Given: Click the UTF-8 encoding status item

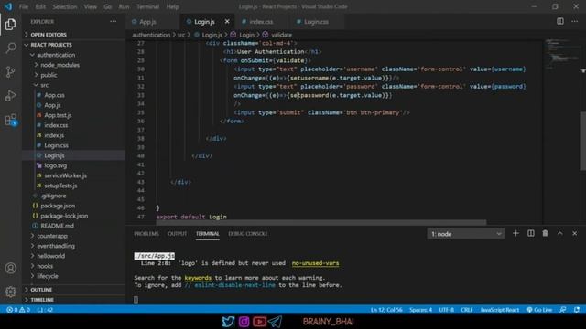Looking at the screenshot, I should (446, 310).
